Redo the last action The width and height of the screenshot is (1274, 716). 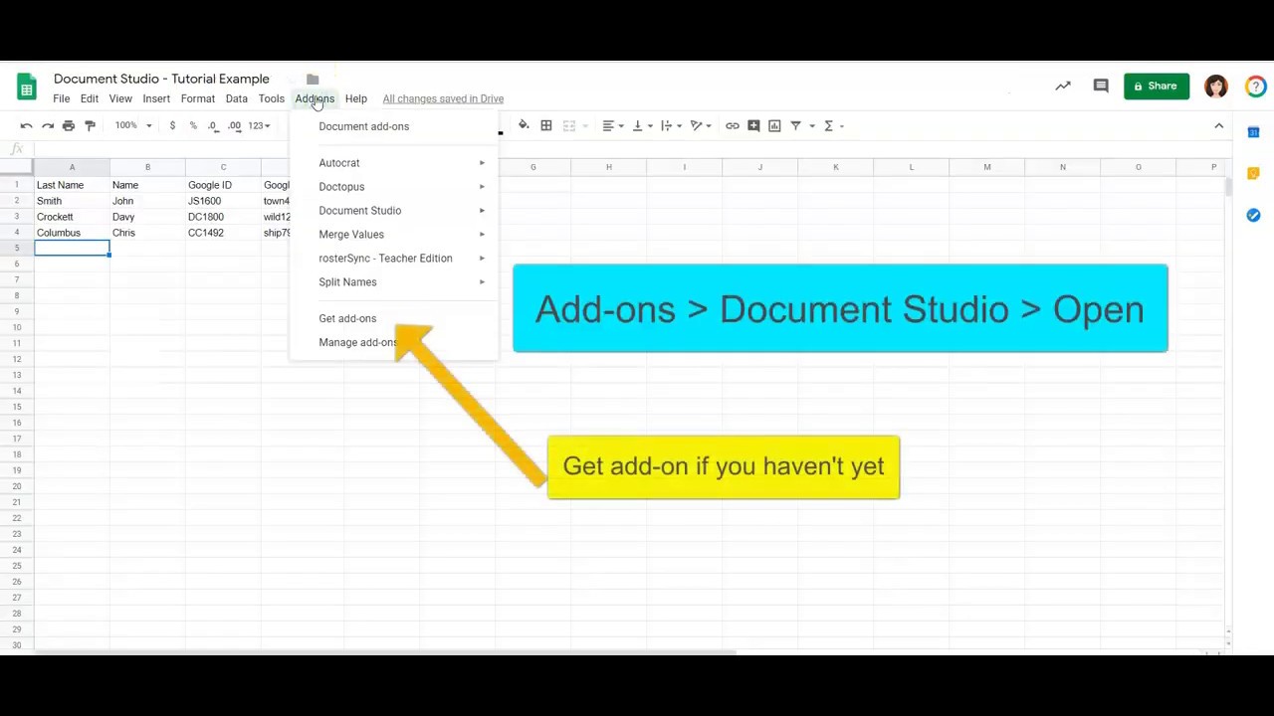coord(48,125)
